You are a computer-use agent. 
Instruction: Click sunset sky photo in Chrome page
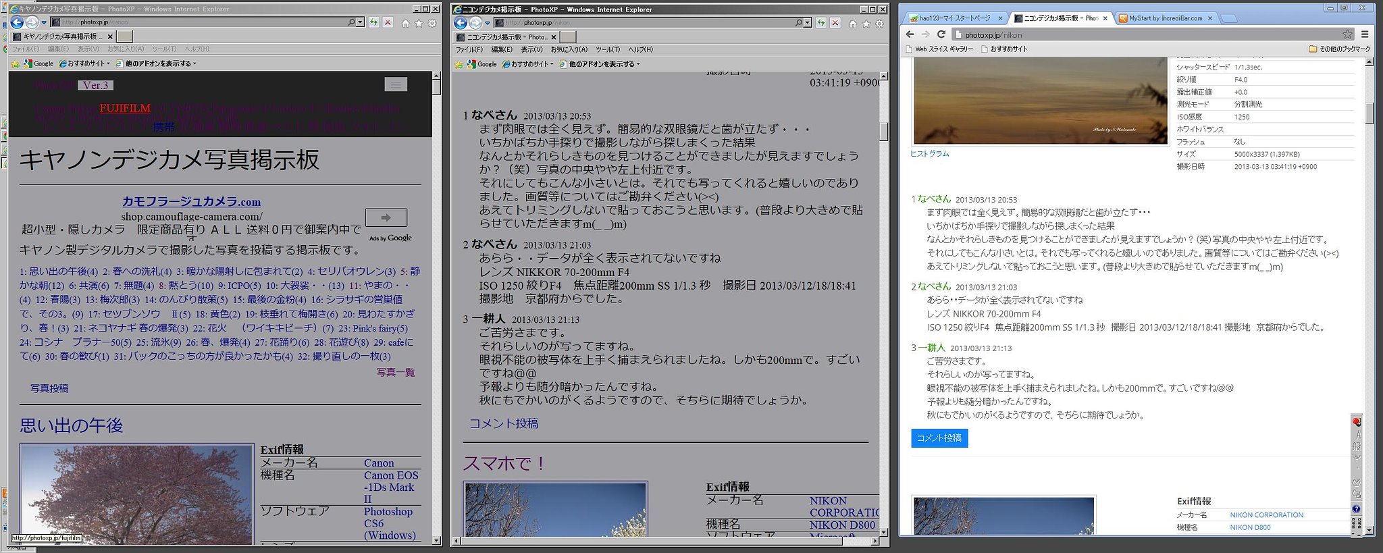pyautogui.click(x=1040, y=100)
